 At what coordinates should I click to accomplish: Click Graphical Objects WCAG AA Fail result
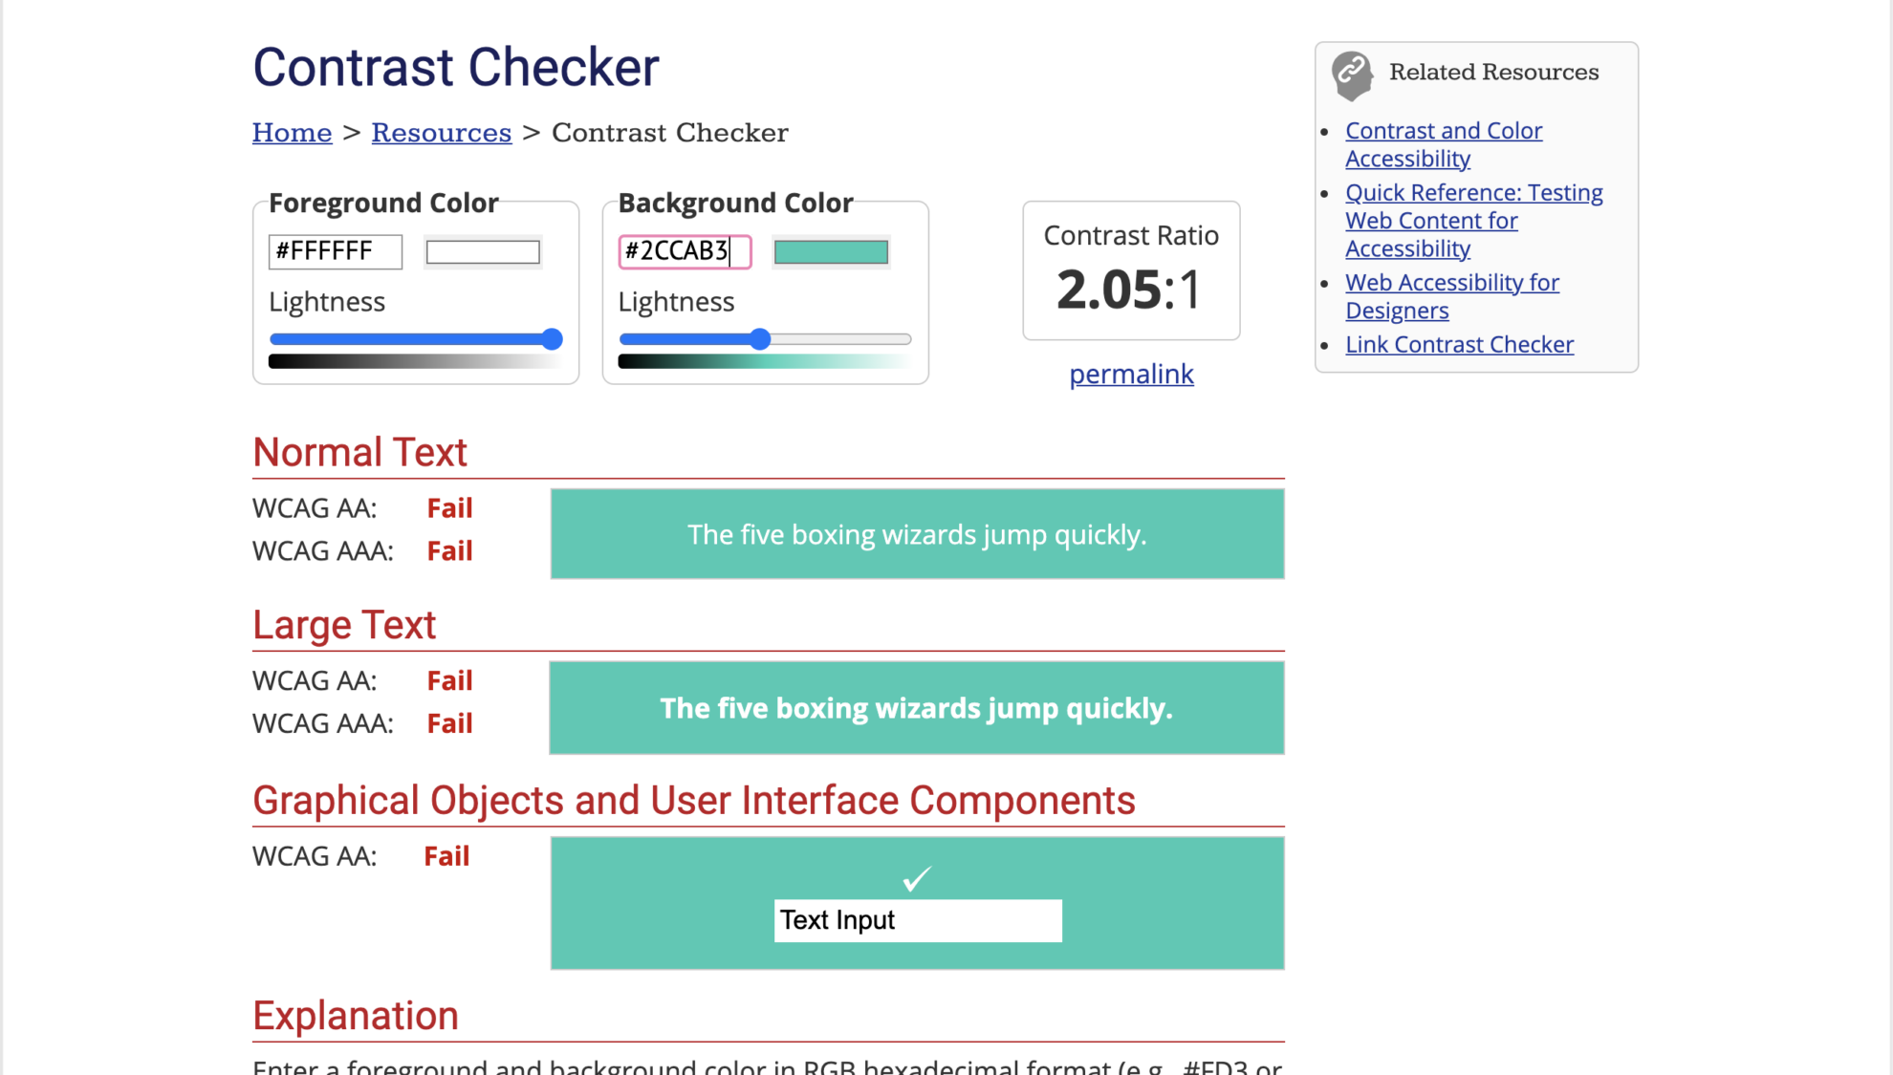(446, 856)
